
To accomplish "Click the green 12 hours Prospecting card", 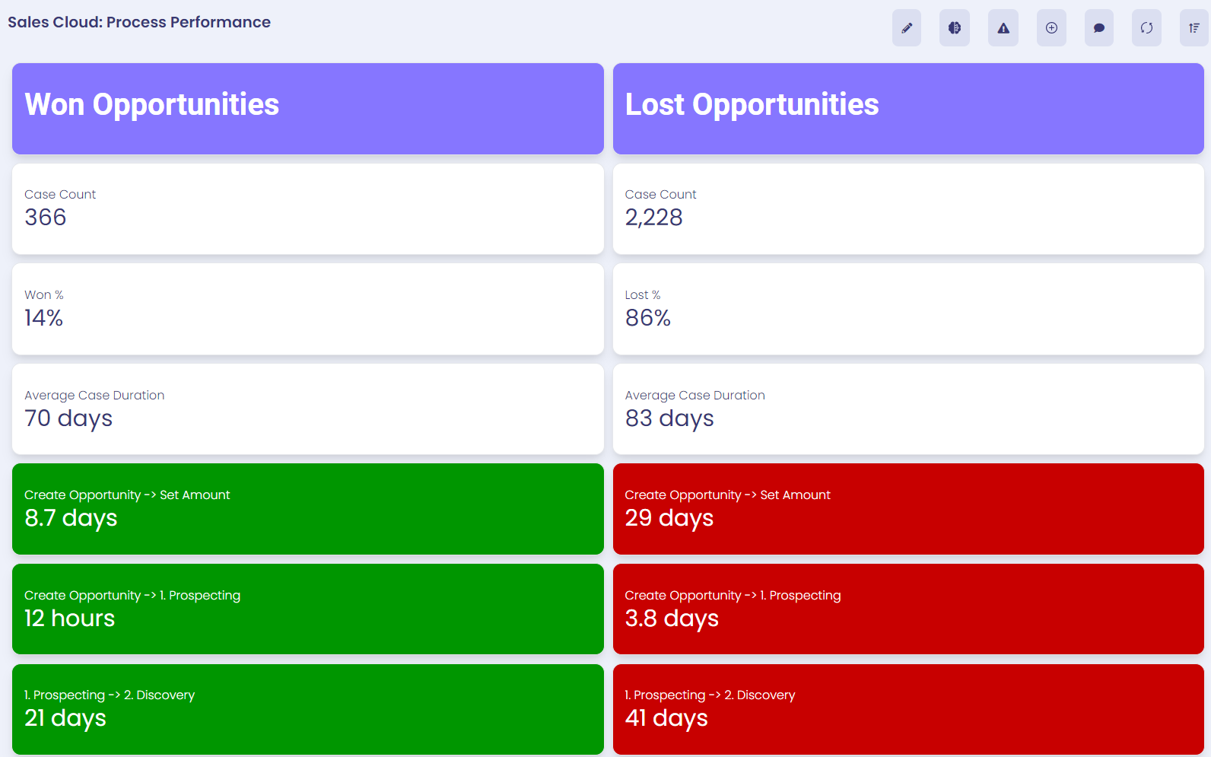I will [x=308, y=609].
